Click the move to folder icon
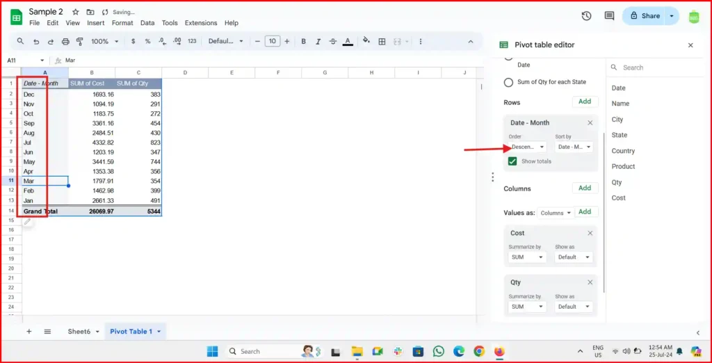Image resolution: width=712 pixels, height=363 pixels. 90,12
